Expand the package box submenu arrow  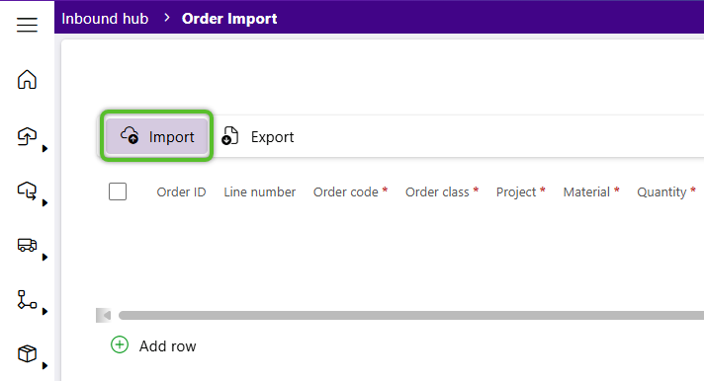[44, 365]
